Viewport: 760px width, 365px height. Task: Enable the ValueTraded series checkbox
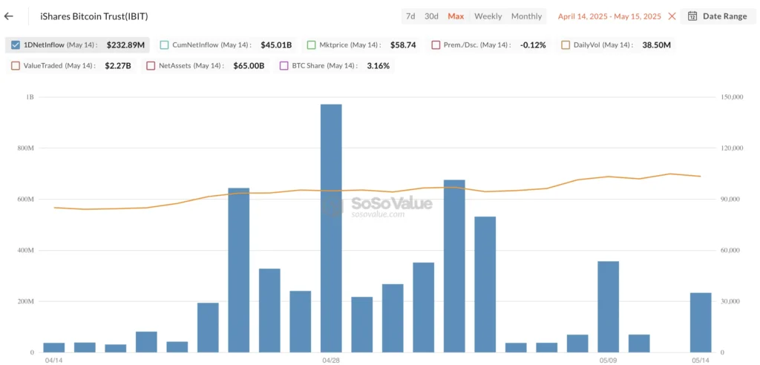click(x=15, y=65)
